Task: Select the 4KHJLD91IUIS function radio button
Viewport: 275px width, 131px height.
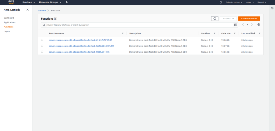Action: [x=42, y=52]
